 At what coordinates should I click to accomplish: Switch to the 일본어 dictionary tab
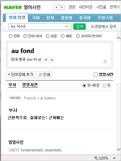tap(66, 18)
